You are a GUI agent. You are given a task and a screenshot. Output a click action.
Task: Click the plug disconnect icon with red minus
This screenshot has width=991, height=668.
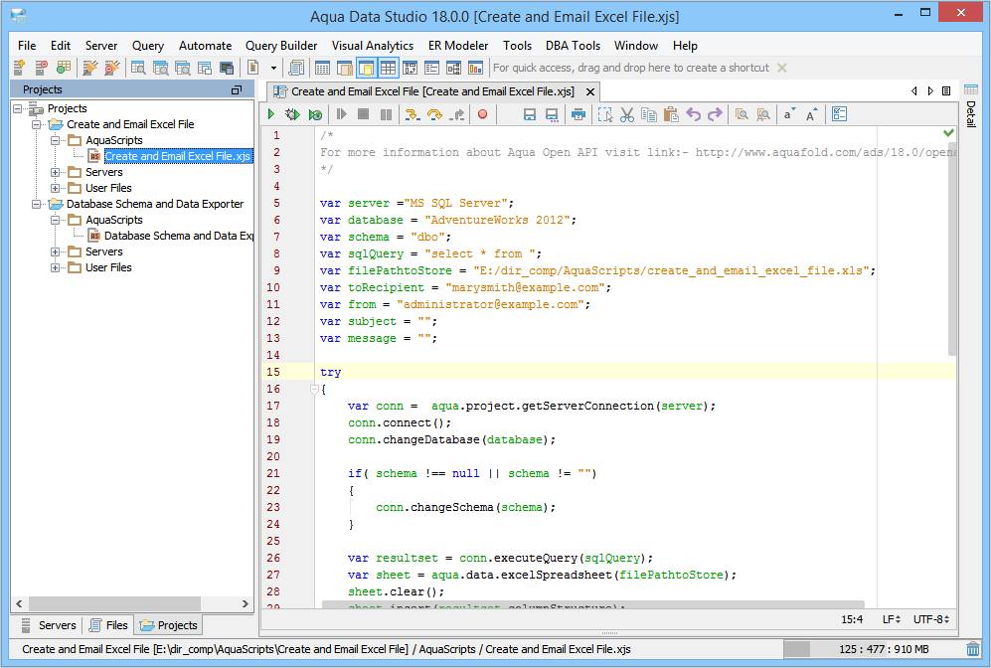click(112, 67)
